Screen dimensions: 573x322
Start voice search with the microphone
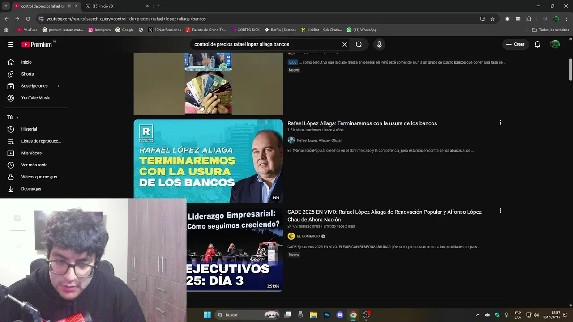[x=379, y=44]
